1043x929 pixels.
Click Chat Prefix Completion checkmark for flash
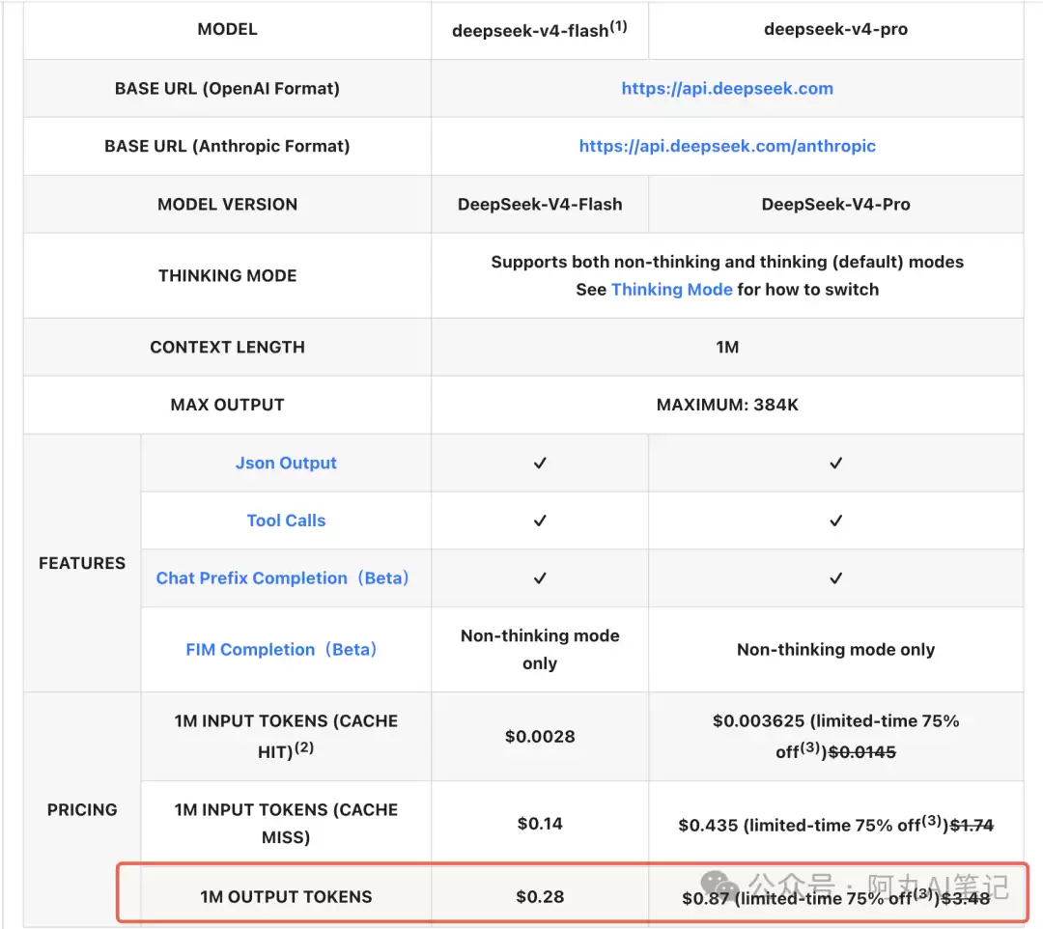(x=540, y=578)
